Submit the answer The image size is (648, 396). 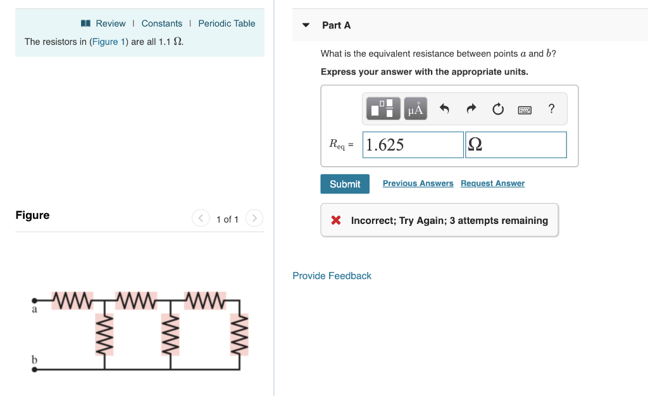[x=344, y=183]
